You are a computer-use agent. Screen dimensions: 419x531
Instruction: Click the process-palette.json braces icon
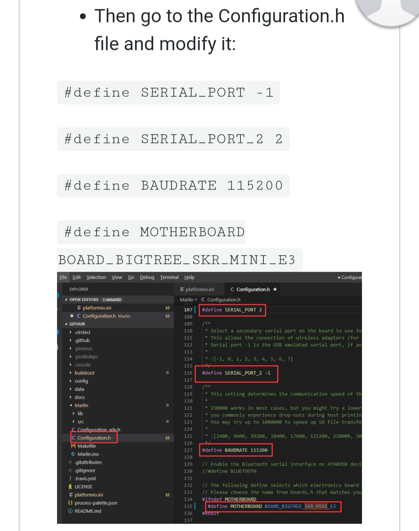71,503
